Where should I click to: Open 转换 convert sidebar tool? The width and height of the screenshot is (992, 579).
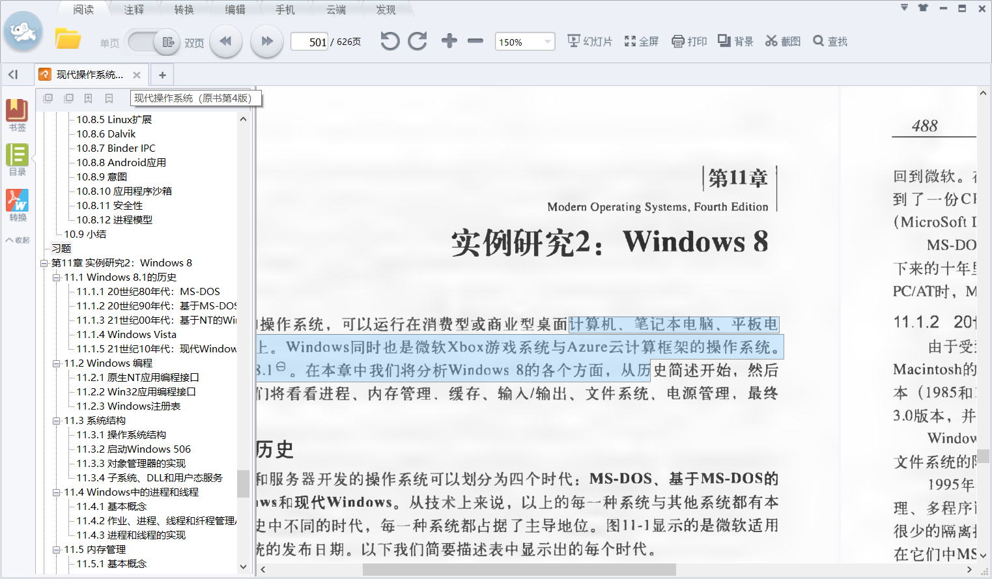click(x=18, y=205)
